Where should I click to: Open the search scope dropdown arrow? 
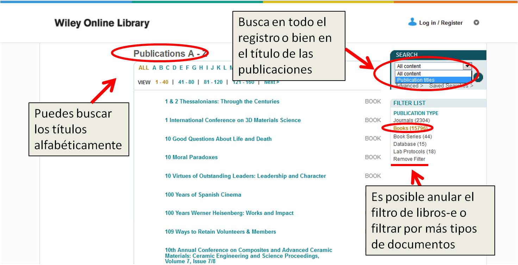(467, 66)
